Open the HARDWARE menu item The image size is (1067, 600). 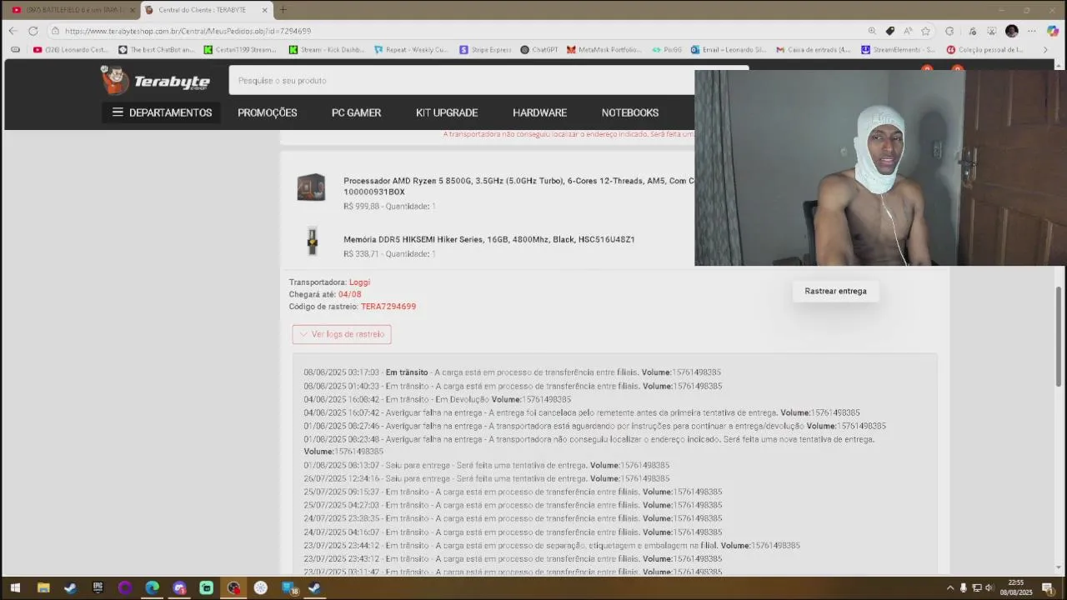click(539, 112)
